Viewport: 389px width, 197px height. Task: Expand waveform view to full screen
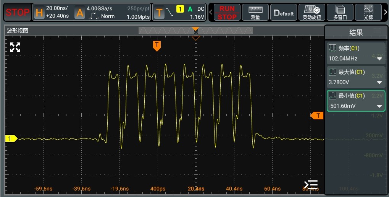[15, 47]
